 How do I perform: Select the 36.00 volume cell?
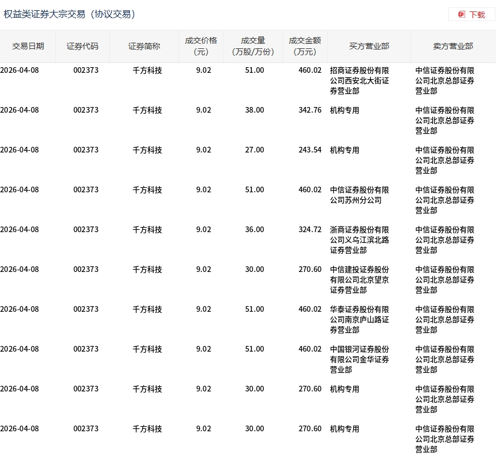tap(254, 229)
